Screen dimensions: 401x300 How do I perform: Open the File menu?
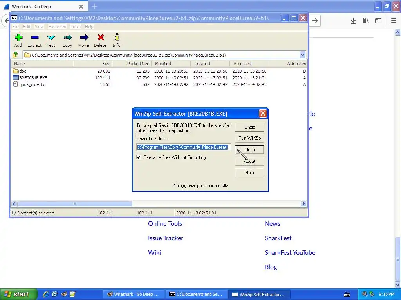click(15, 27)
